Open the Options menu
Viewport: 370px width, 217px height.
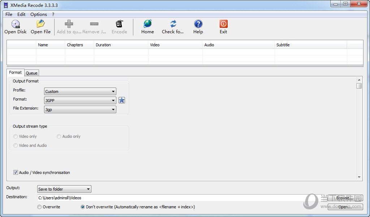pos(39,14)
